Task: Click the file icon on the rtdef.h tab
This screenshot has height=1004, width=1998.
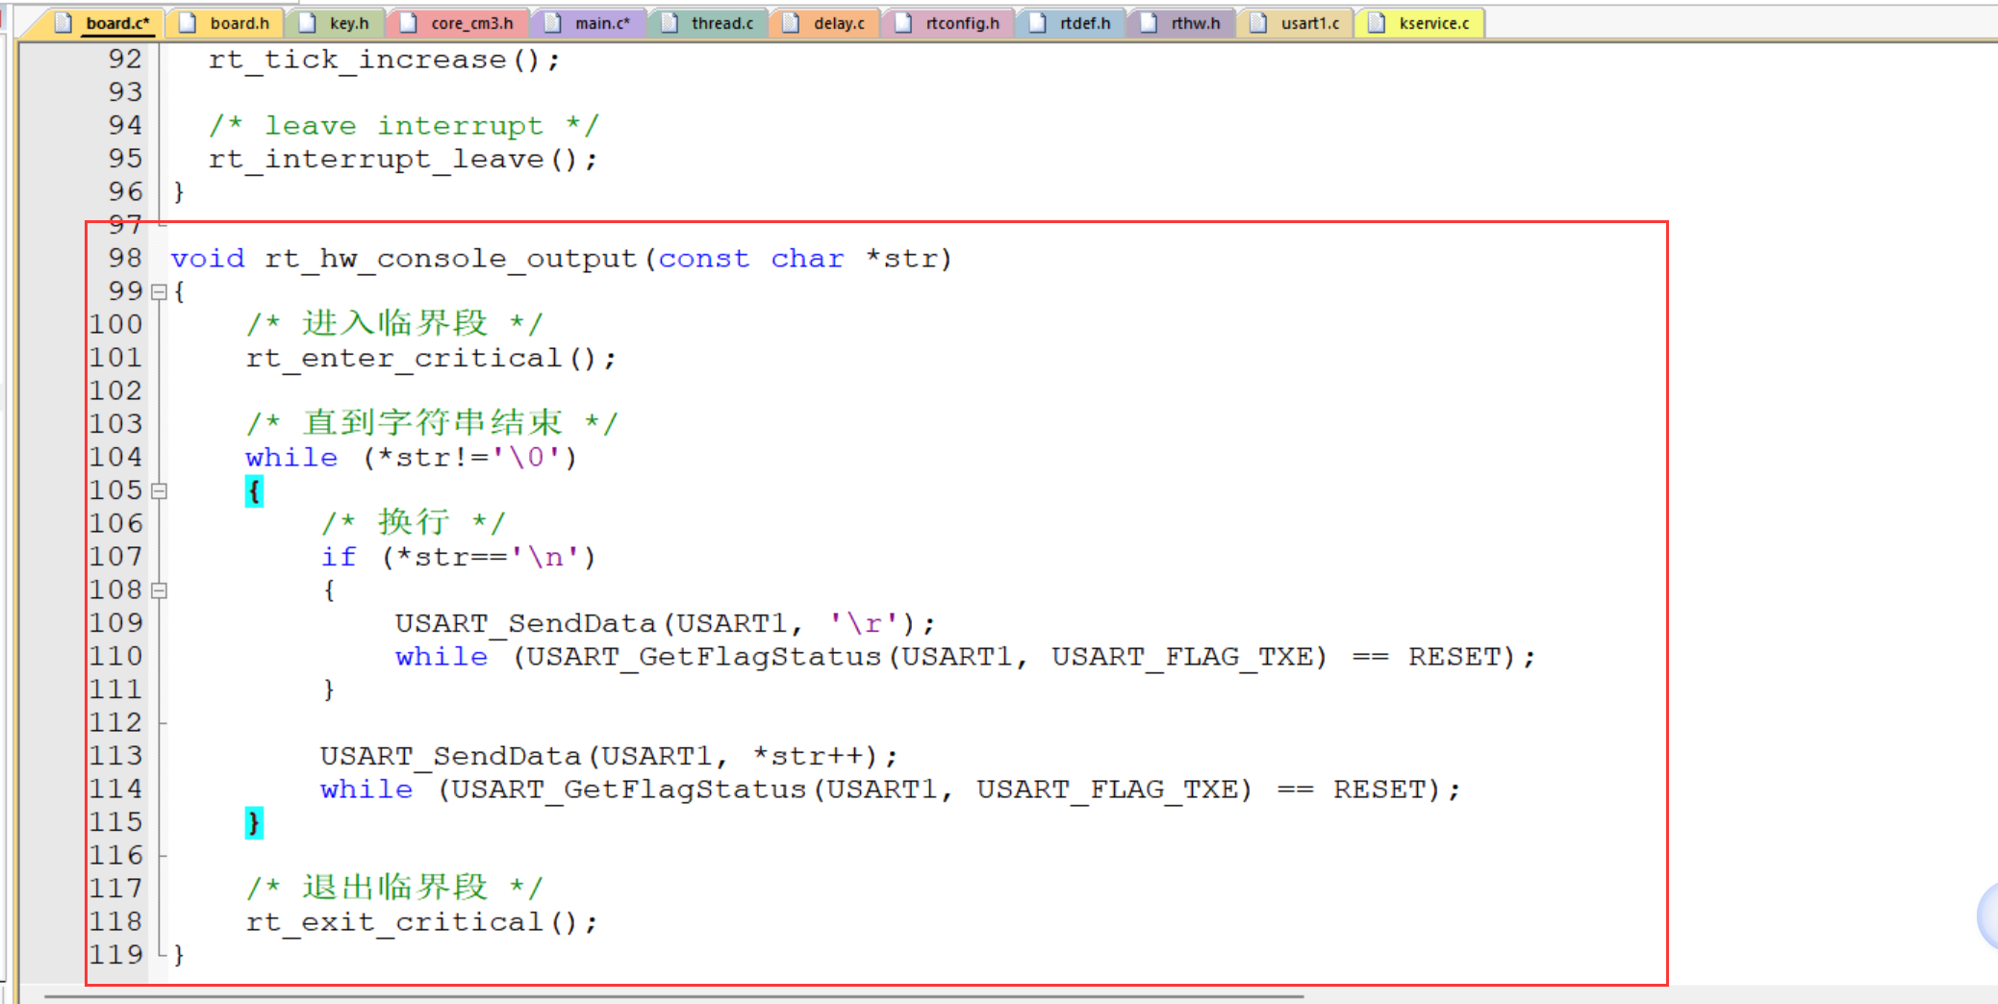Action: pos(1038,23)
